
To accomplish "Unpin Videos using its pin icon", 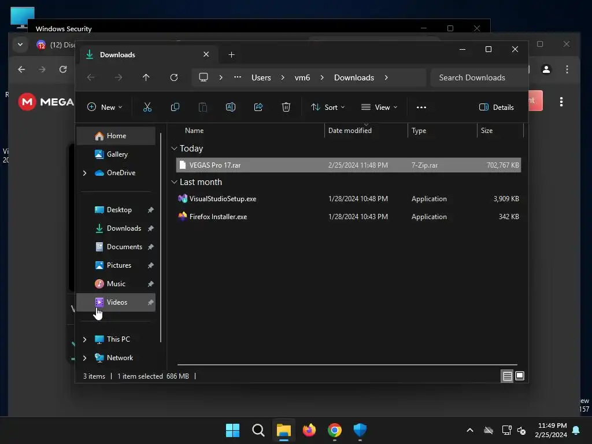I will coord(151,302).
